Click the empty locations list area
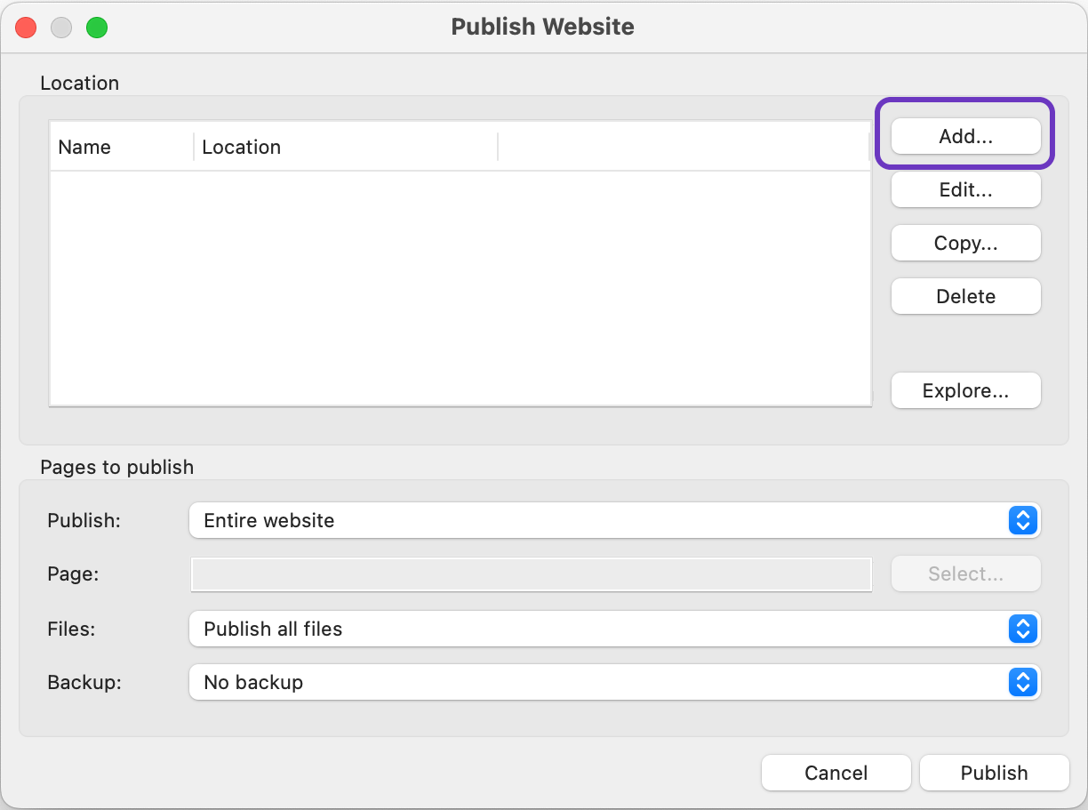1088x810 pixels. 460,288
